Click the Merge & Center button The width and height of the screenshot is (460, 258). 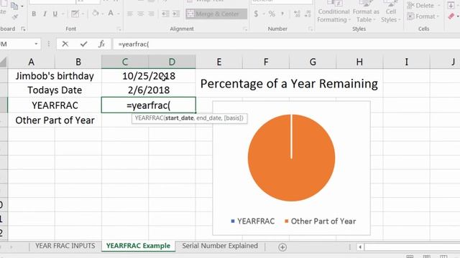point(216,14)
